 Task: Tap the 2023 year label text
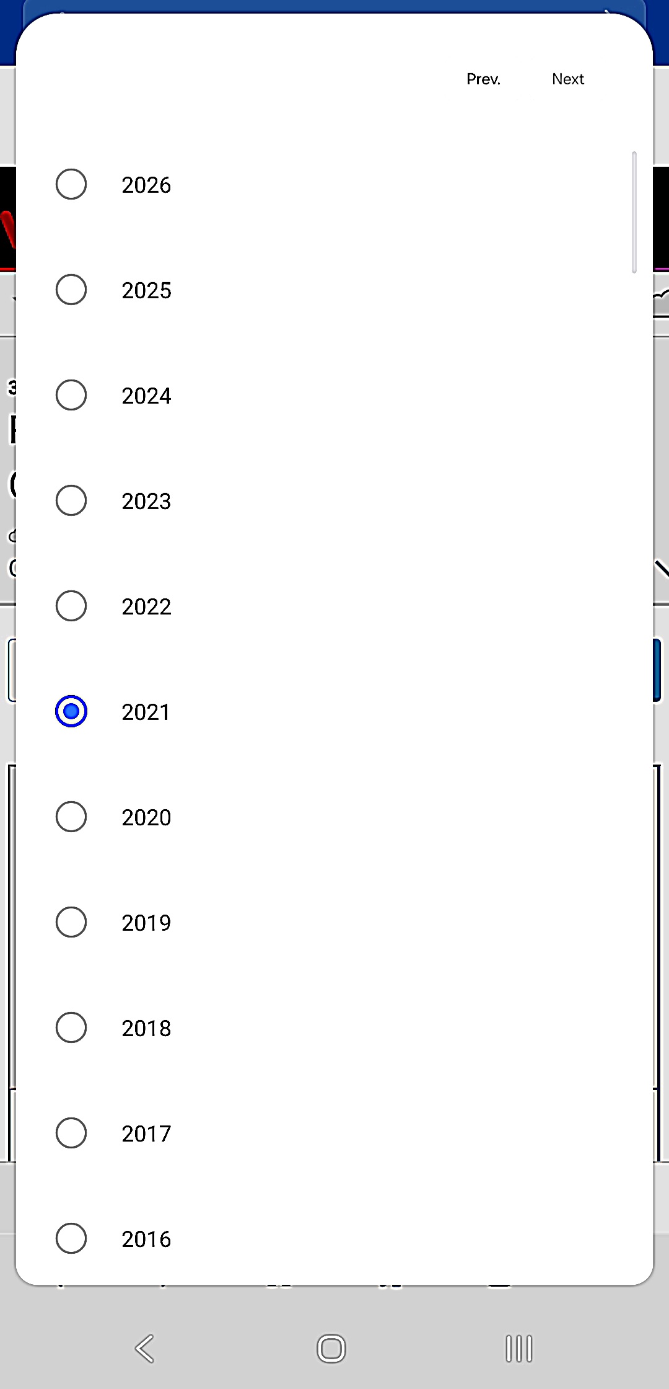click(146, 502)
